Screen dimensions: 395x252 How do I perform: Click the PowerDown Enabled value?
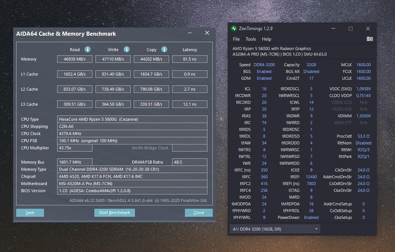coord(311,217)
